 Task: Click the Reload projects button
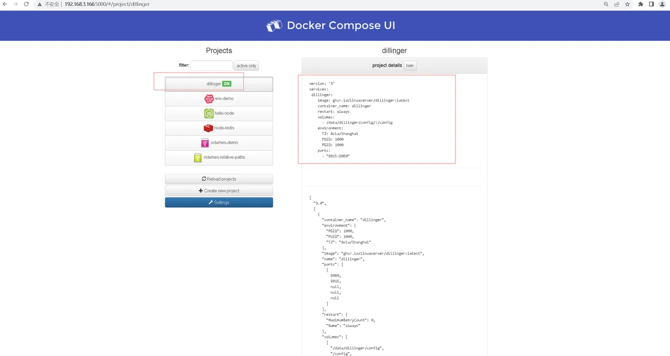[x=219, y=179]
